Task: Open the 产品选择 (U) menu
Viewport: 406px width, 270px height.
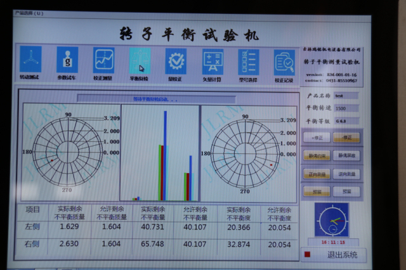Action: 29,13
